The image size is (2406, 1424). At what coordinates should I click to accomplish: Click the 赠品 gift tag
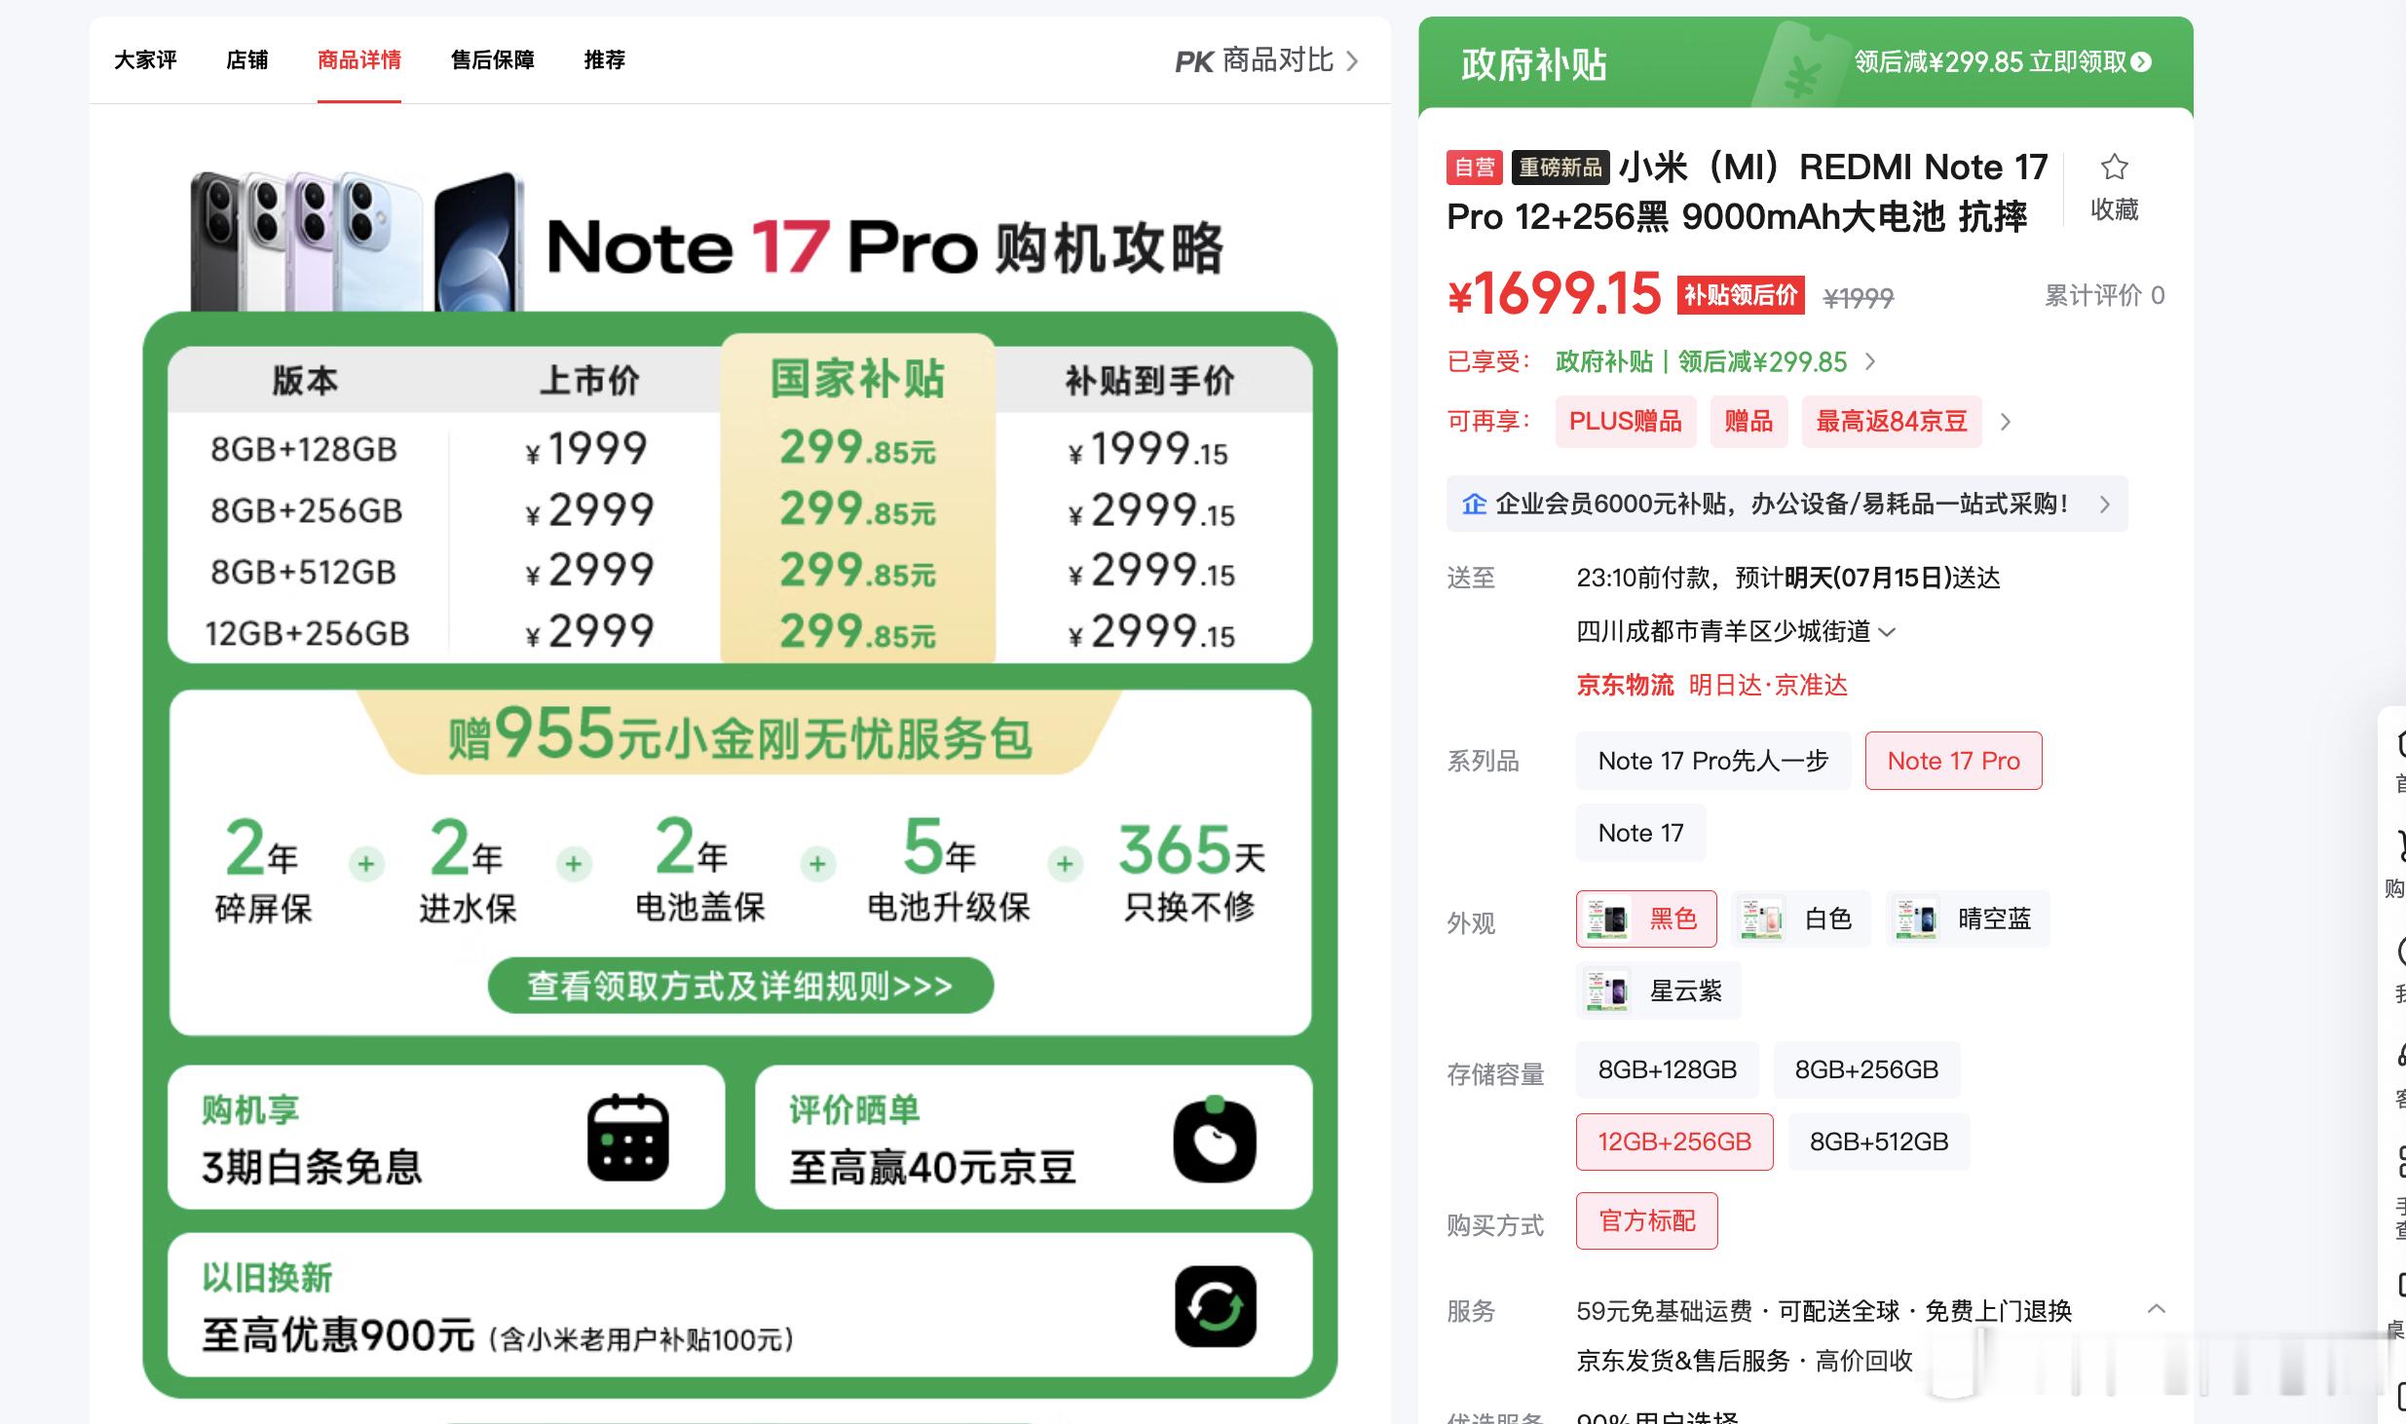[x=1748, y=422]
